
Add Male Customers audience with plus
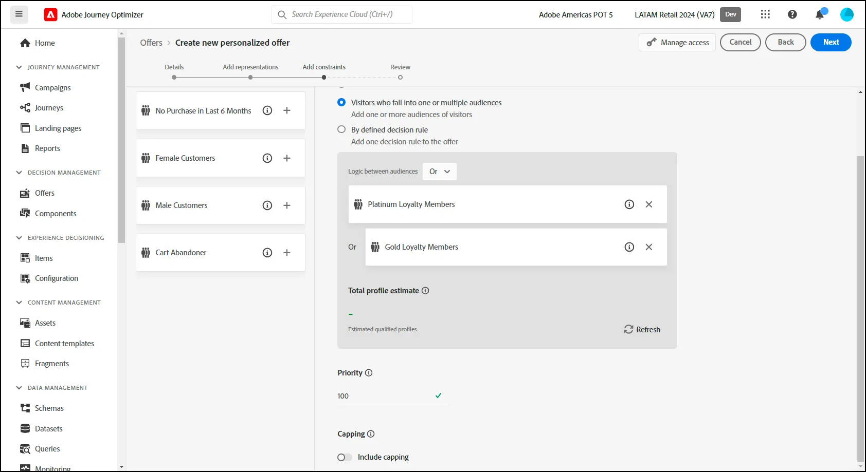[x=287, y=205]
